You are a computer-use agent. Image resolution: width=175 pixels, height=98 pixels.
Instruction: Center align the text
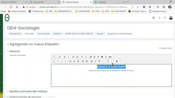pyautogui.click(x=74, y=61)
